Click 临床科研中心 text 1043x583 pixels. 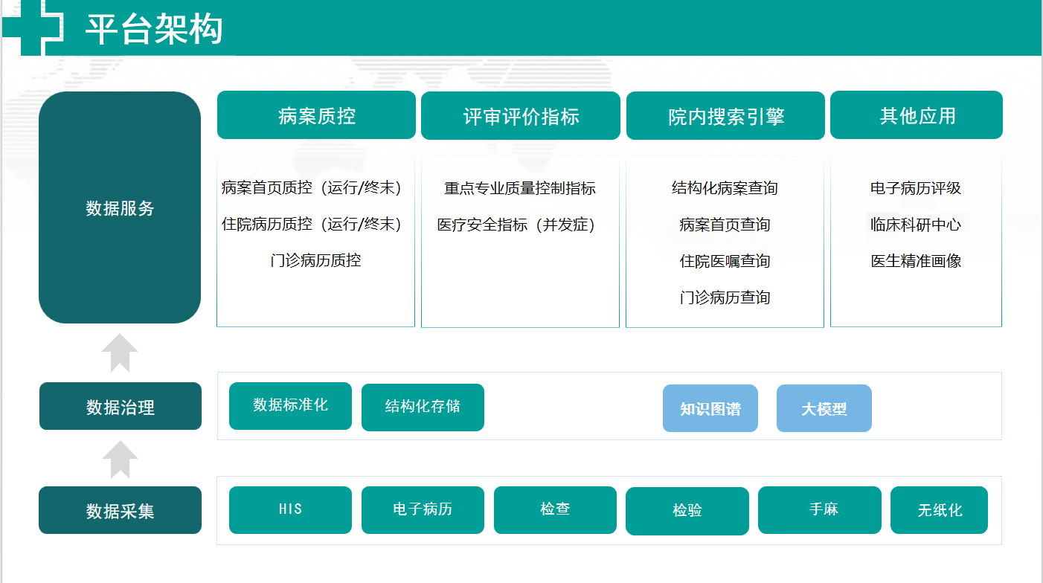point(916,225)
